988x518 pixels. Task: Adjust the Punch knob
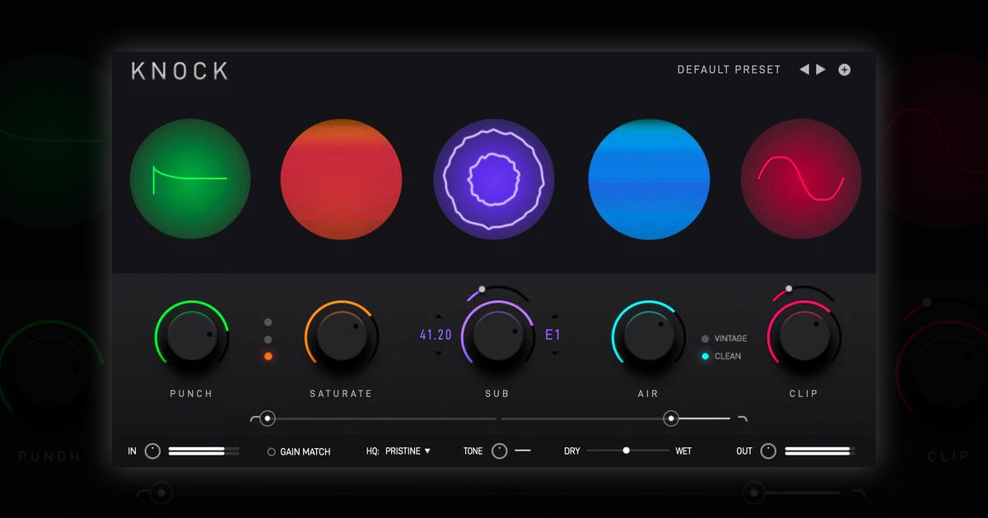pos(190,337)
